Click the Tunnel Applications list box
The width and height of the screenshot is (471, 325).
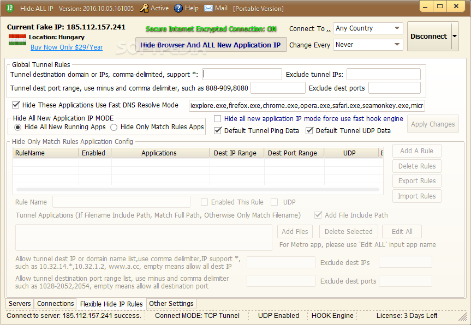(144, 237)
